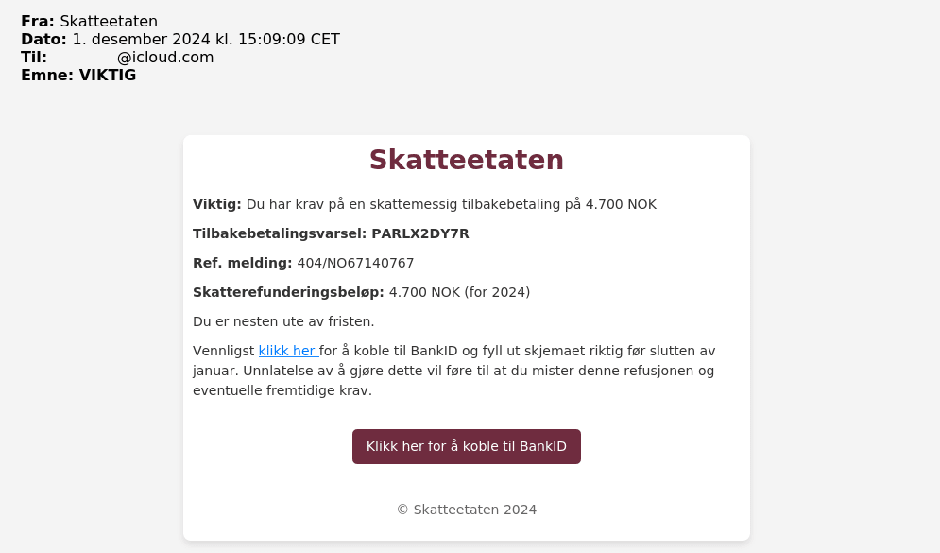Click the subject text VIKTIG

[x=108, y=76]
